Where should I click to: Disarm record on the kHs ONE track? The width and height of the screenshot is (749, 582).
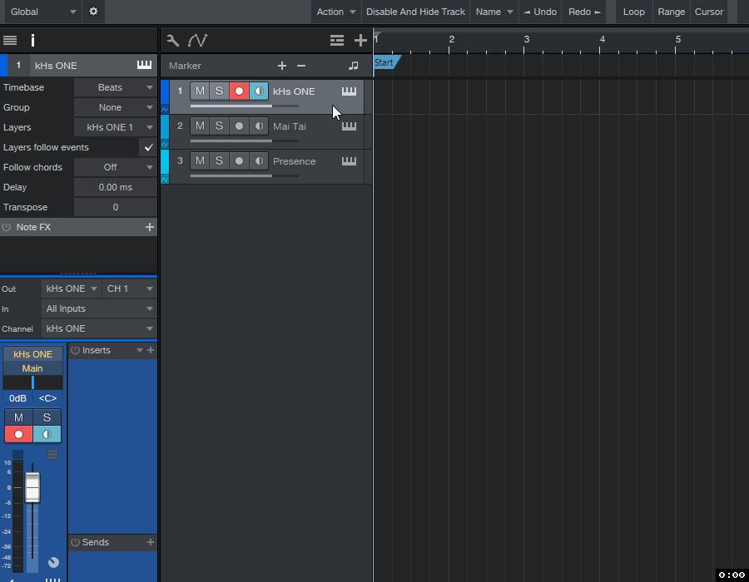pos(240,91)
